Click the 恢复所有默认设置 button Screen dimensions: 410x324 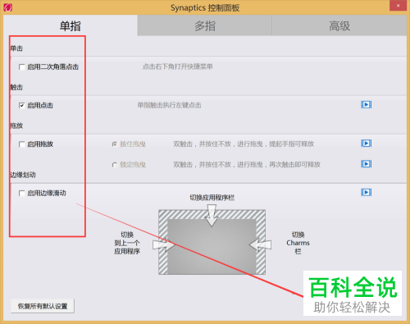pyautogui.click(x=43, y=306)
